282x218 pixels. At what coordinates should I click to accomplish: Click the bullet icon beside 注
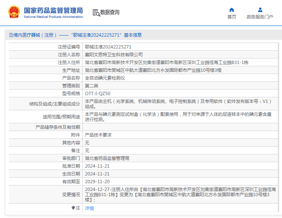(73, 208)
